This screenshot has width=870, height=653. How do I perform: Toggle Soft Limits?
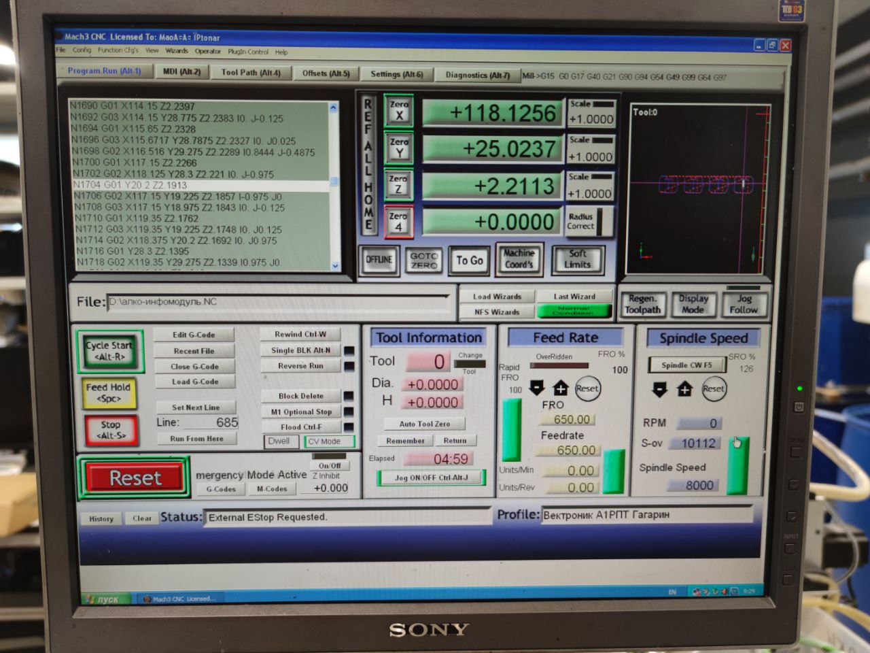(x=577, y=259)
